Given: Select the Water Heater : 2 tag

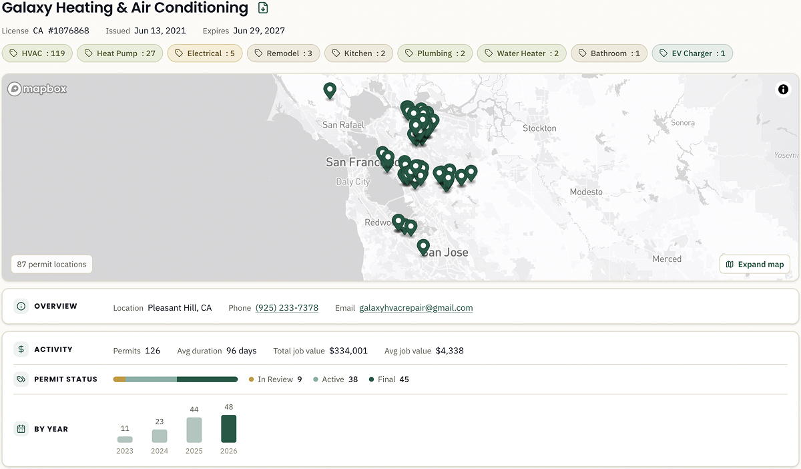Looking at the screenshot, I should point(522,53).
